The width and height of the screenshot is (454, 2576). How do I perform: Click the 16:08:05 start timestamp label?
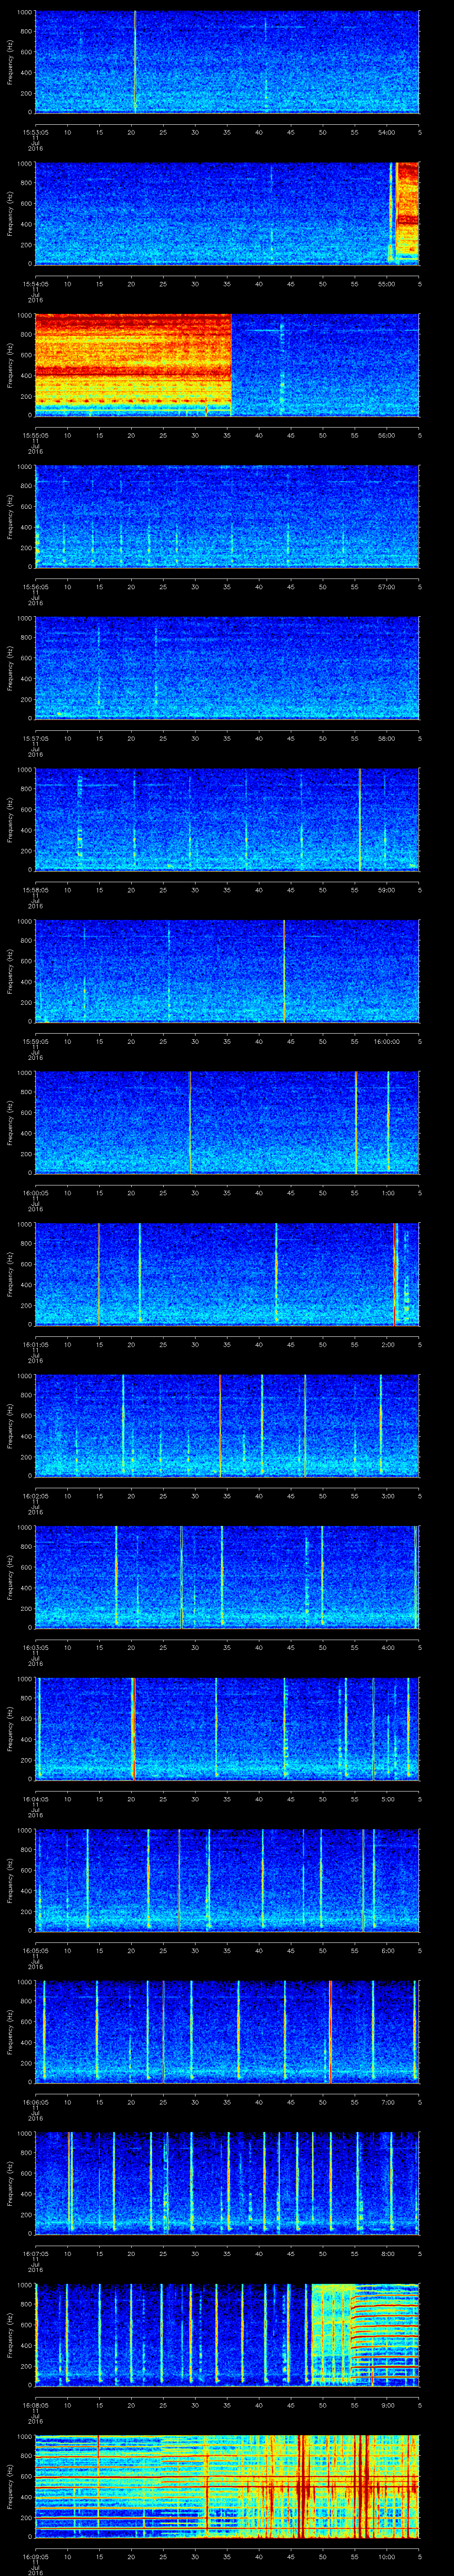click(x=35, y=2404)
